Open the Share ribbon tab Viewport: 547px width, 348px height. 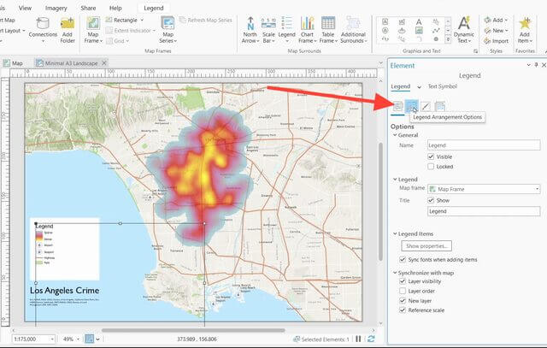point(88,8)
